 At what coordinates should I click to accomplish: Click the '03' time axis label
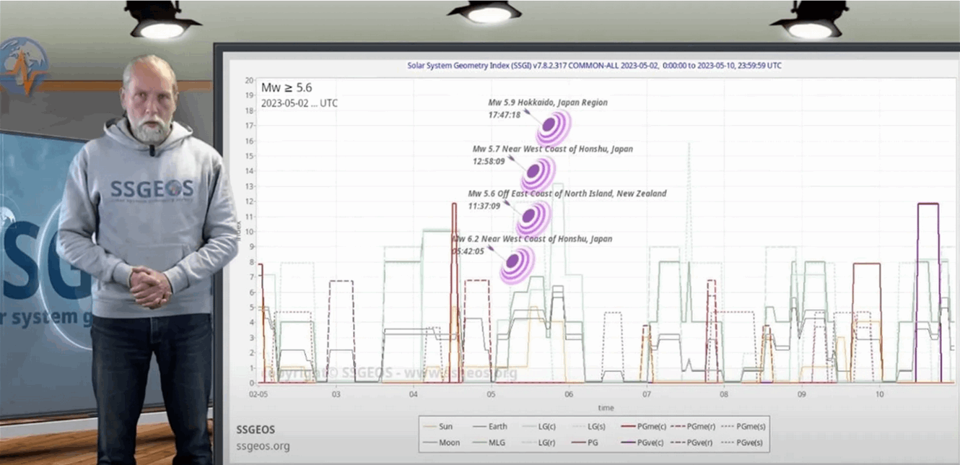tap(336, 395)
